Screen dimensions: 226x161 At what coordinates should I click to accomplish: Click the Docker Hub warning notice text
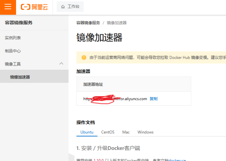click(158, 57)
